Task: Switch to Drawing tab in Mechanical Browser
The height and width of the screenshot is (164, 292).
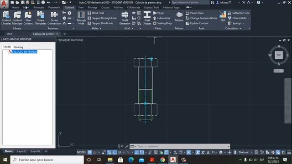Action: click(x=18, y=47)
